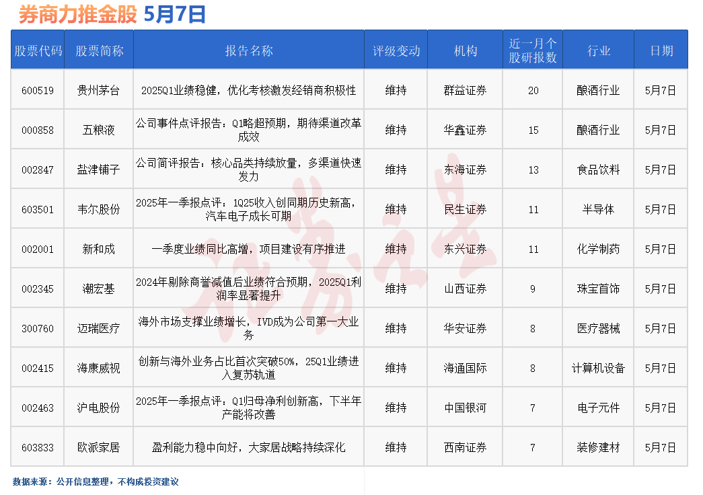Click the 海通国际 institution cell
This screenshot has height=495, width=703.
pyautogui.click(x=466, y=369)
